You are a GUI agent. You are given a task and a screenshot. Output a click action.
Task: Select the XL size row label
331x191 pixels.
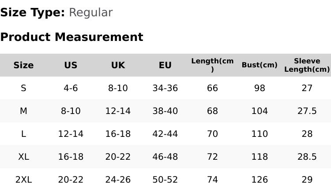coord(23,157)
